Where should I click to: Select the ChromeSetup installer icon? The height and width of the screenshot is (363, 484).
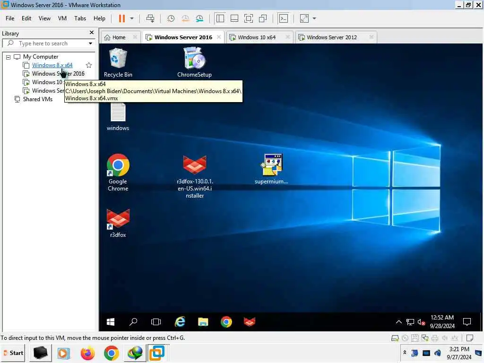click(194, 63)
